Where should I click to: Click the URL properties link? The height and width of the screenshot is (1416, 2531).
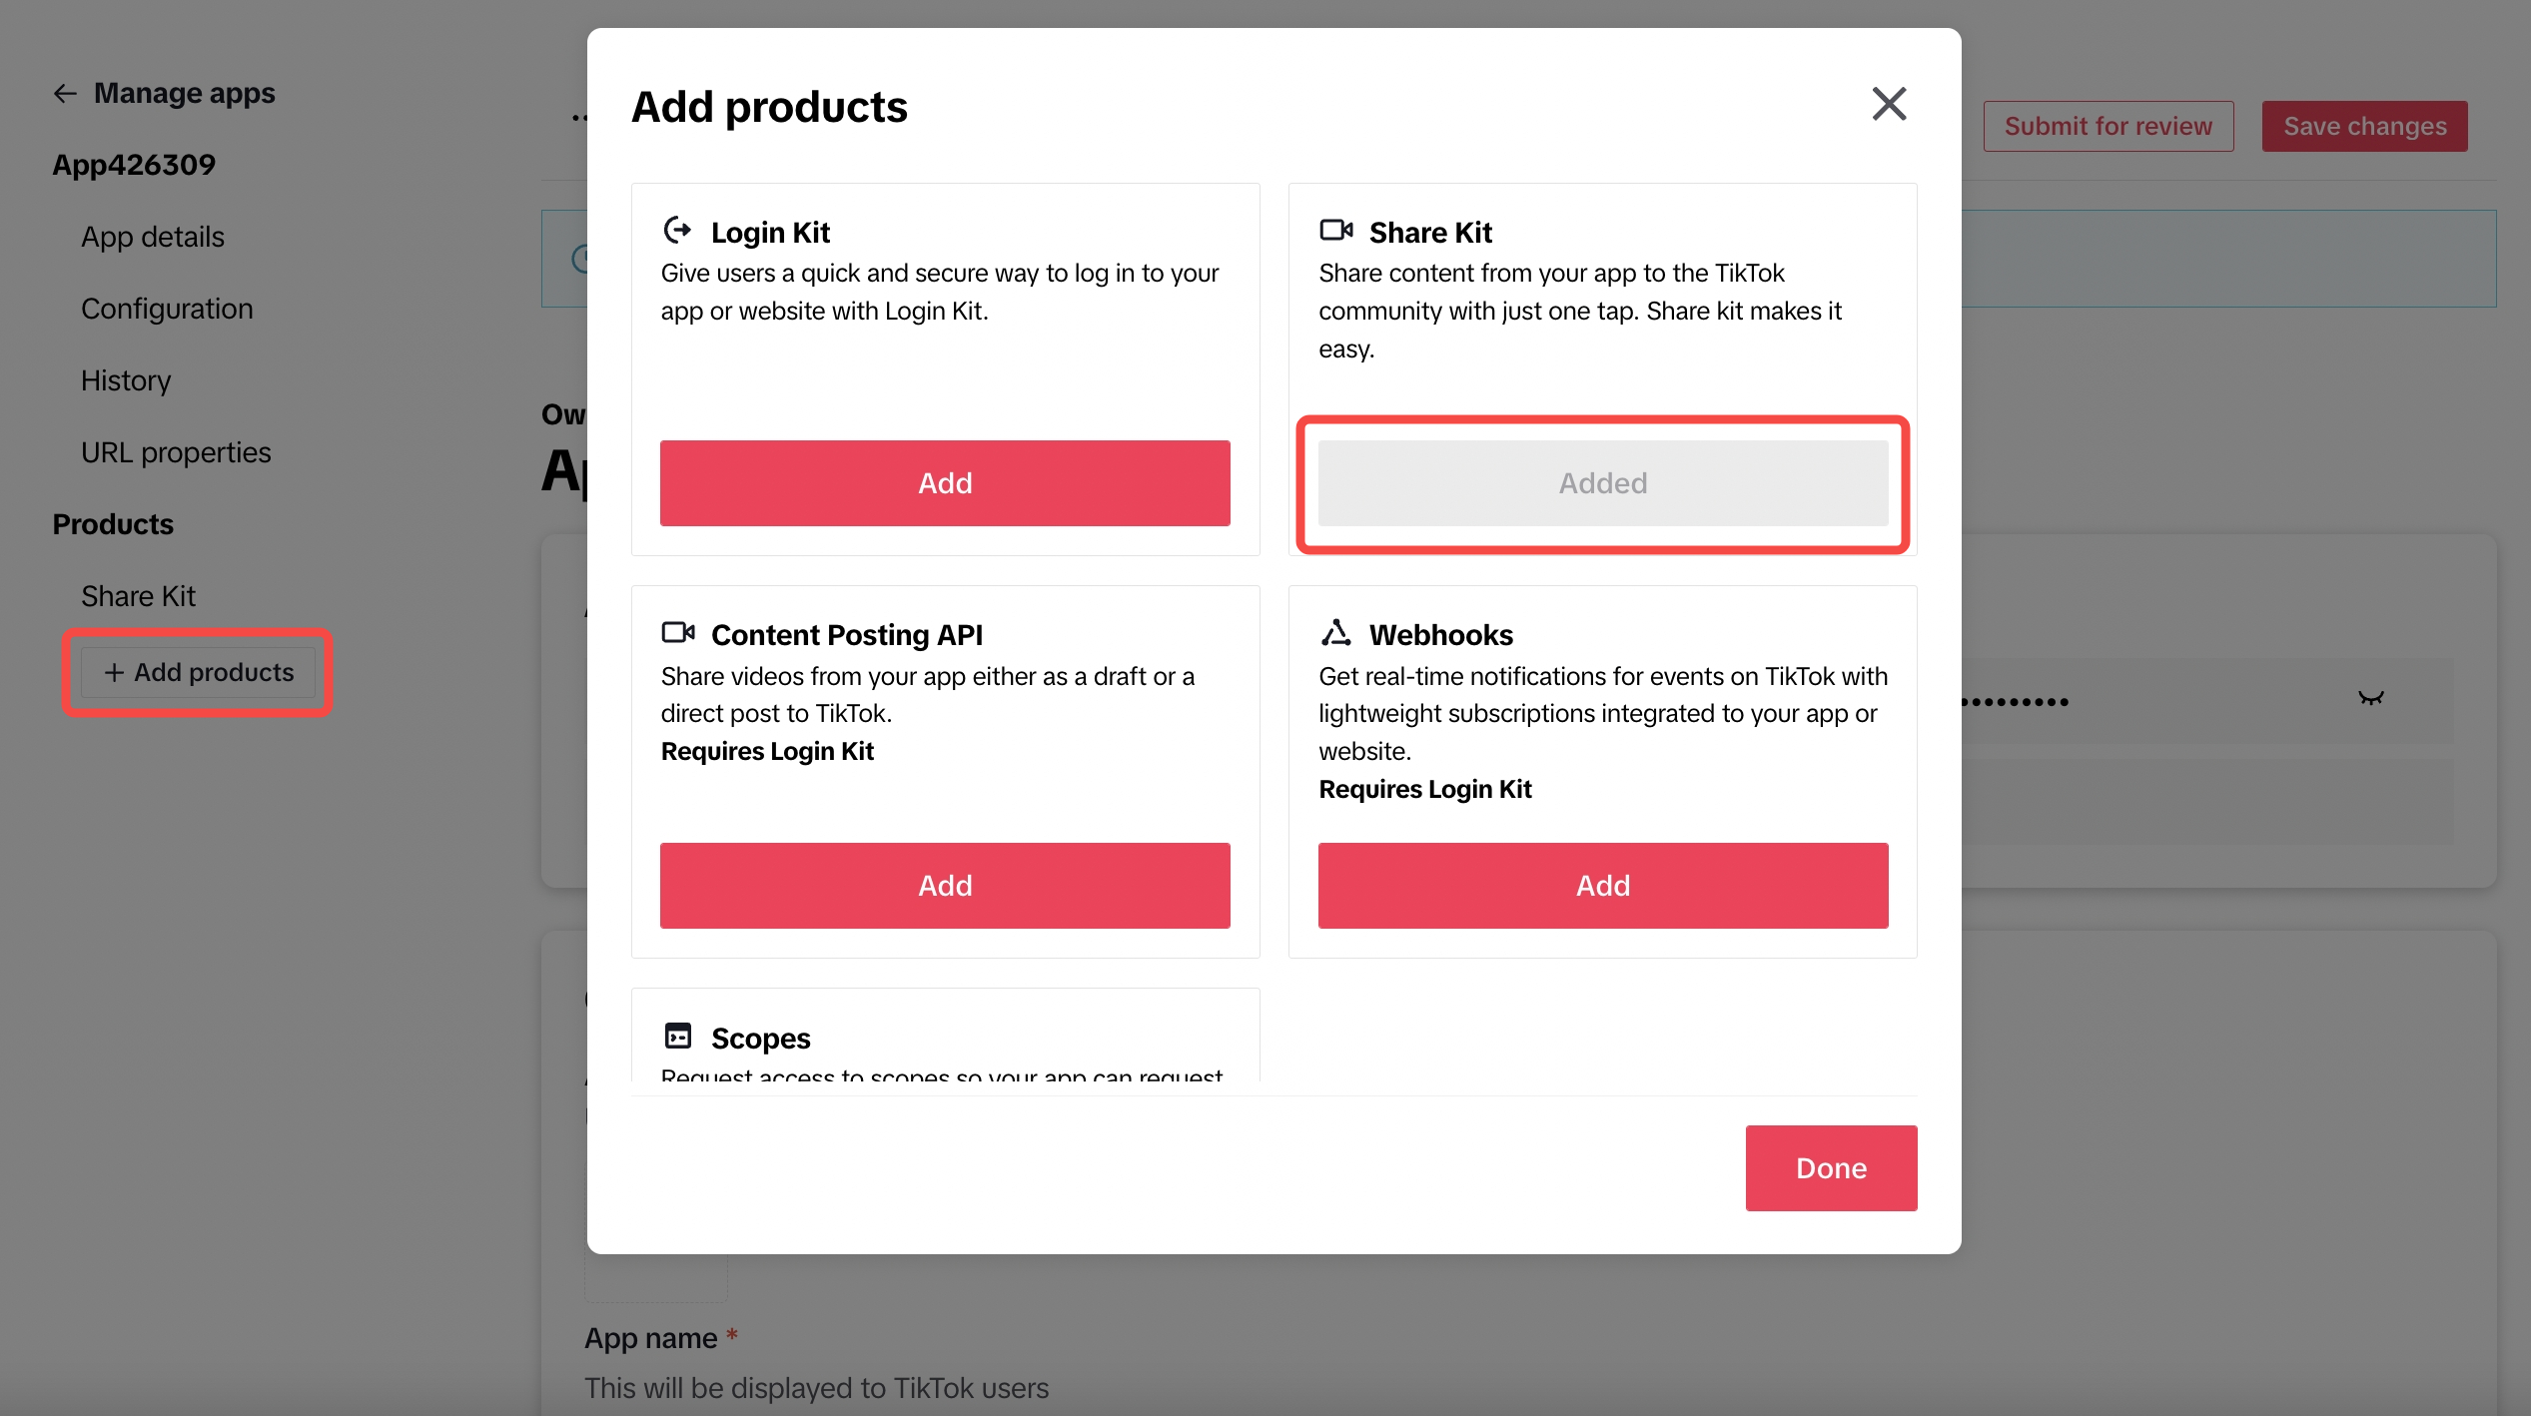coord(176,451)
